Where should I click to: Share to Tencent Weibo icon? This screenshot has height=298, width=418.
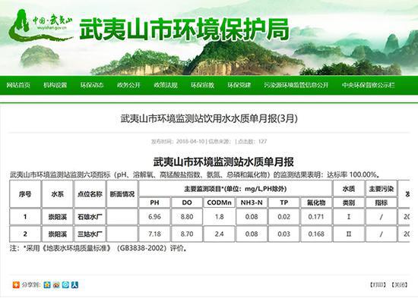point(65,284)
